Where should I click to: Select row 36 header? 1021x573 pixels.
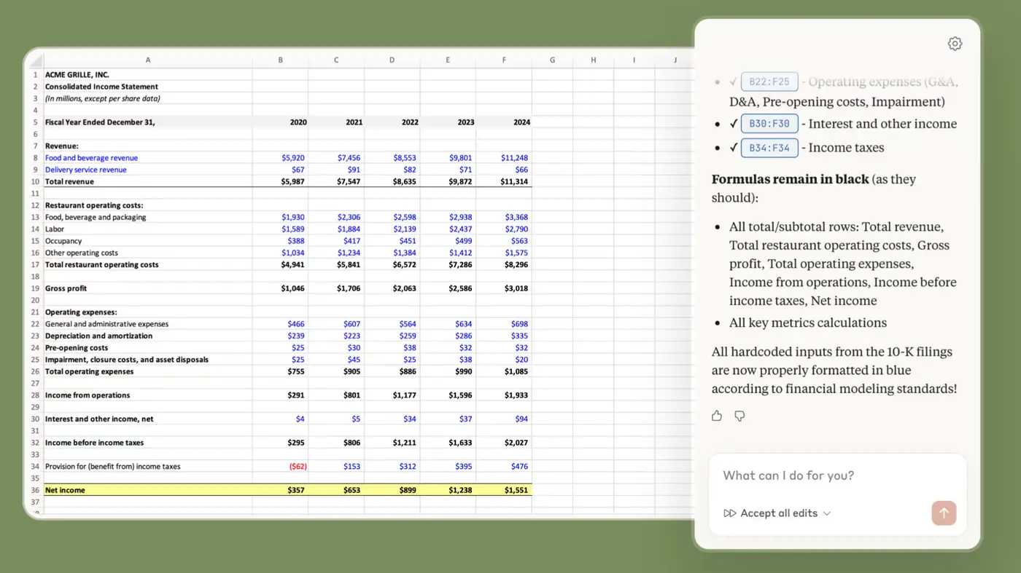pos(35,490)
